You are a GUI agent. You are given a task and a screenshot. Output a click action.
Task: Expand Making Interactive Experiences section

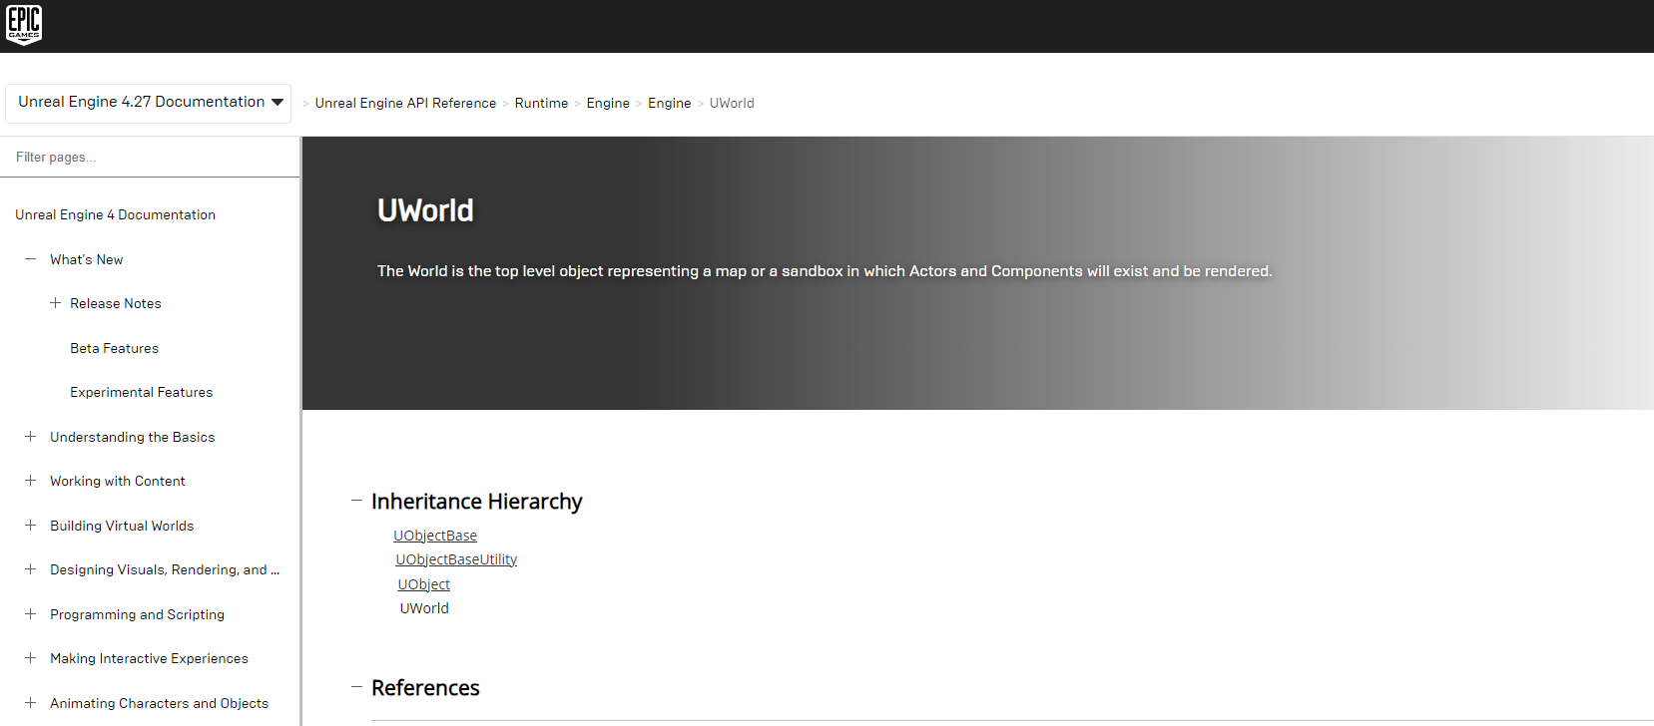tap(30, 658)
